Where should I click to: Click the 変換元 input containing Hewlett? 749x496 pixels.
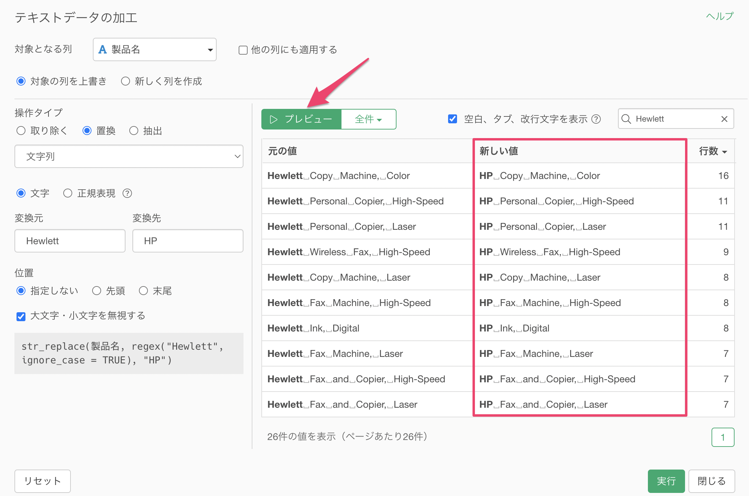[70, 241]
